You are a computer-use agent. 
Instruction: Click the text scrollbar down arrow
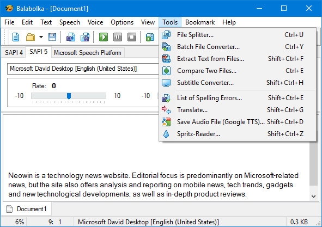pyautogui.click(x=313, y=197)
